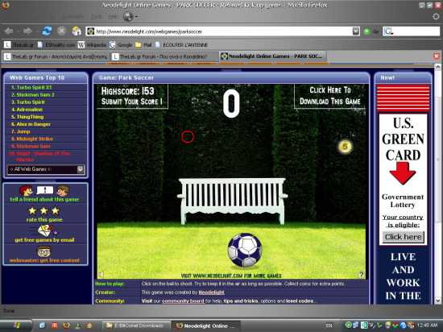Click the sound icon in game corner
The height and width of the screenshot is (332, 443).
coord(101,274)
